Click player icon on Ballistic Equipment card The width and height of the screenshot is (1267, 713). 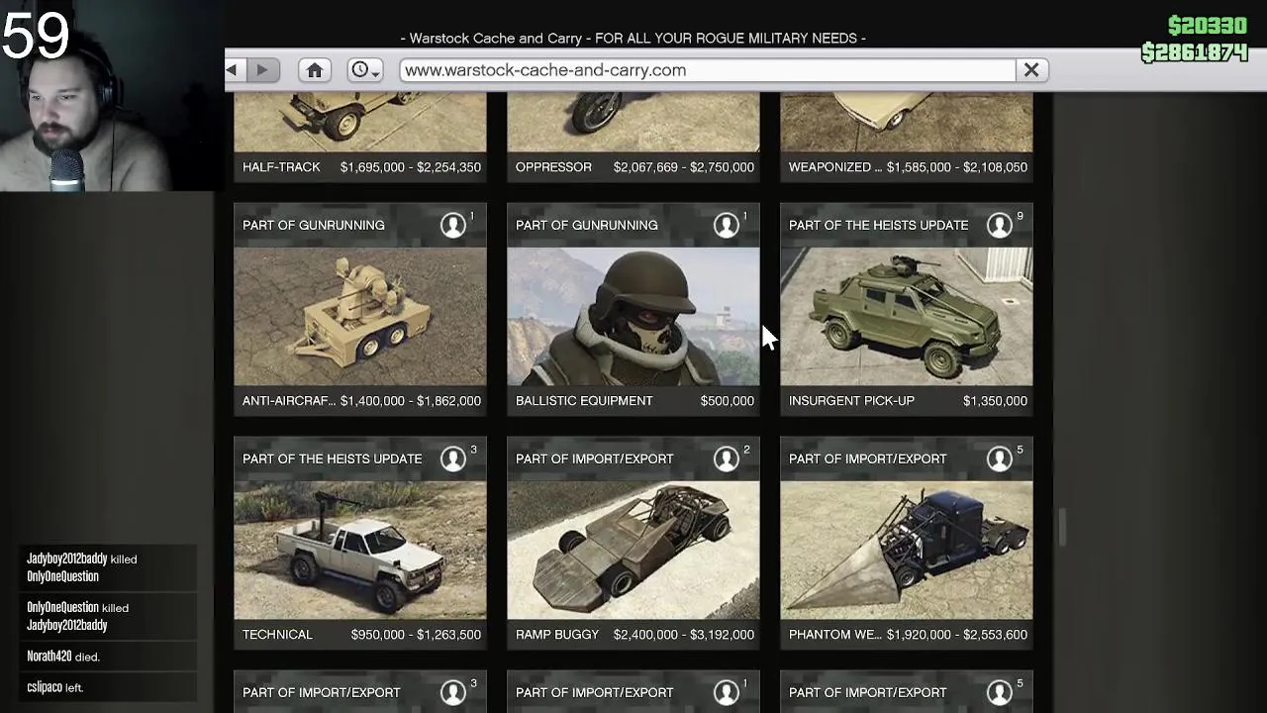click(x=727, y=226)
